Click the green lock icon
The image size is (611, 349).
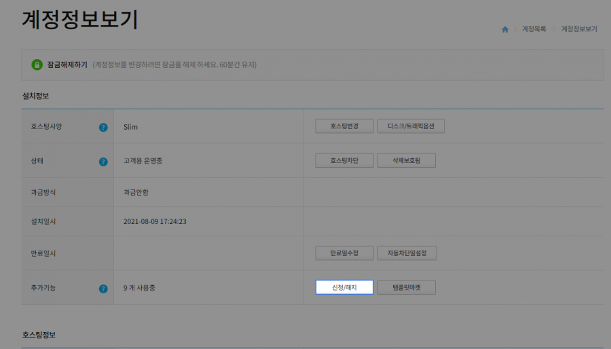click(x=37, y=65)
